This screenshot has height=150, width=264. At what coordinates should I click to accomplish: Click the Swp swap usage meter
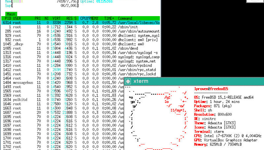(42, 6)
